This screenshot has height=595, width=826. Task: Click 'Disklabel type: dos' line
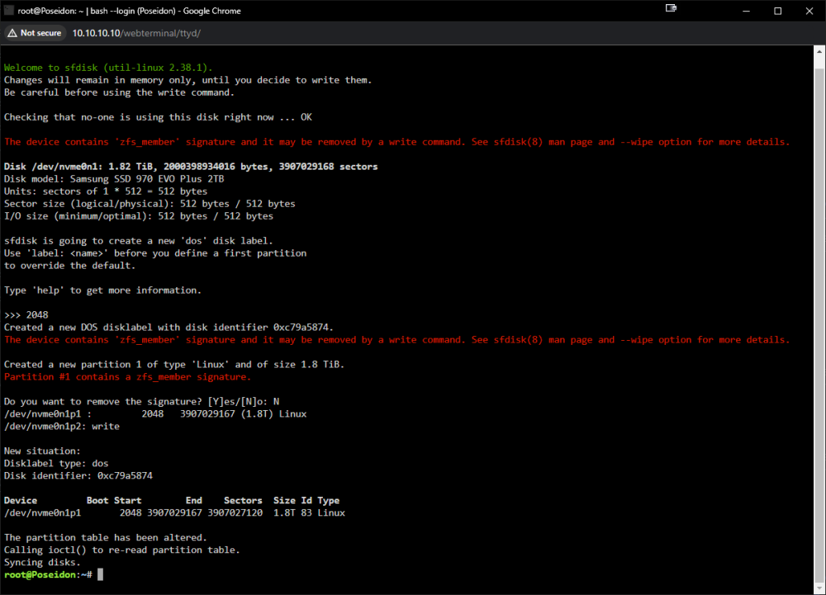pos(56,464)
